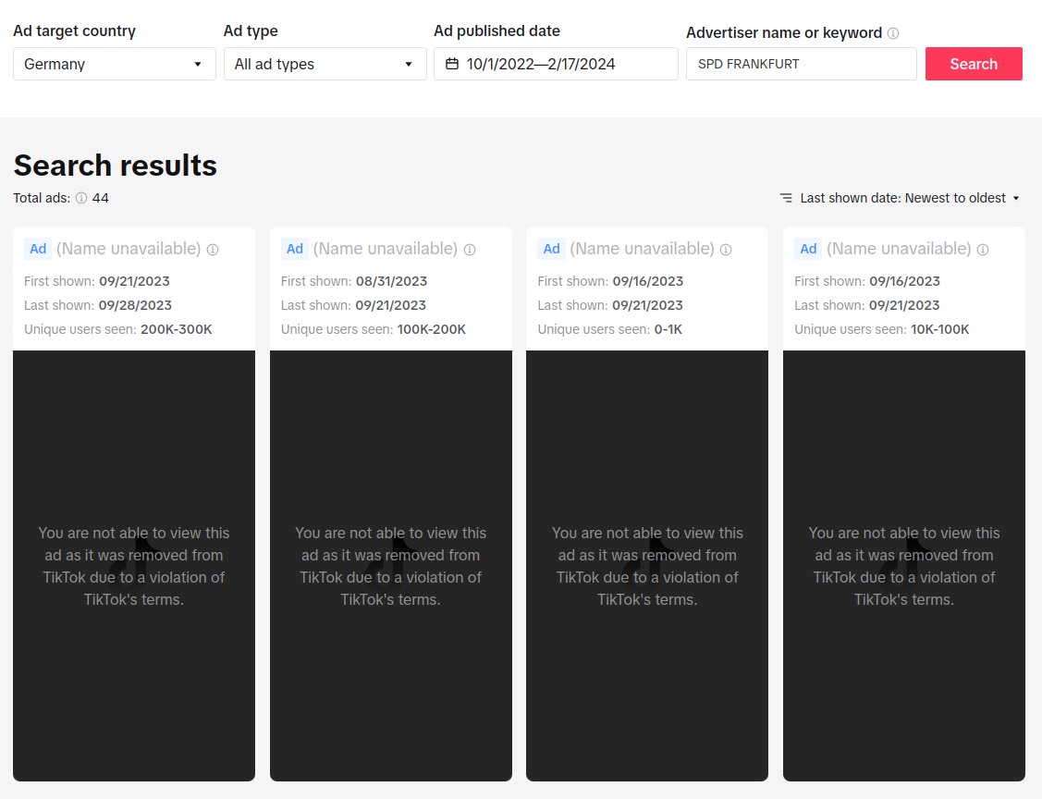Open the date range 10/1/2022—2/17/2024 picker
Screen dimensions: 1042x799
pyautogui.click(x=556, y=64)
